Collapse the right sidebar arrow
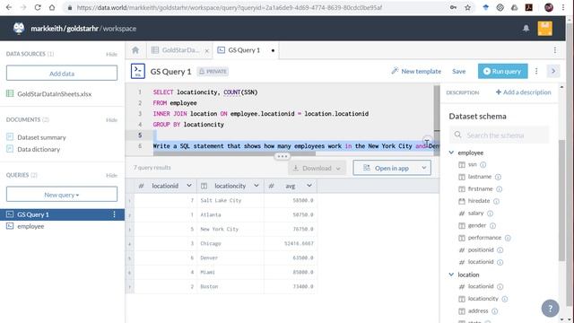The image size is (574, 323). pos(553,71)
